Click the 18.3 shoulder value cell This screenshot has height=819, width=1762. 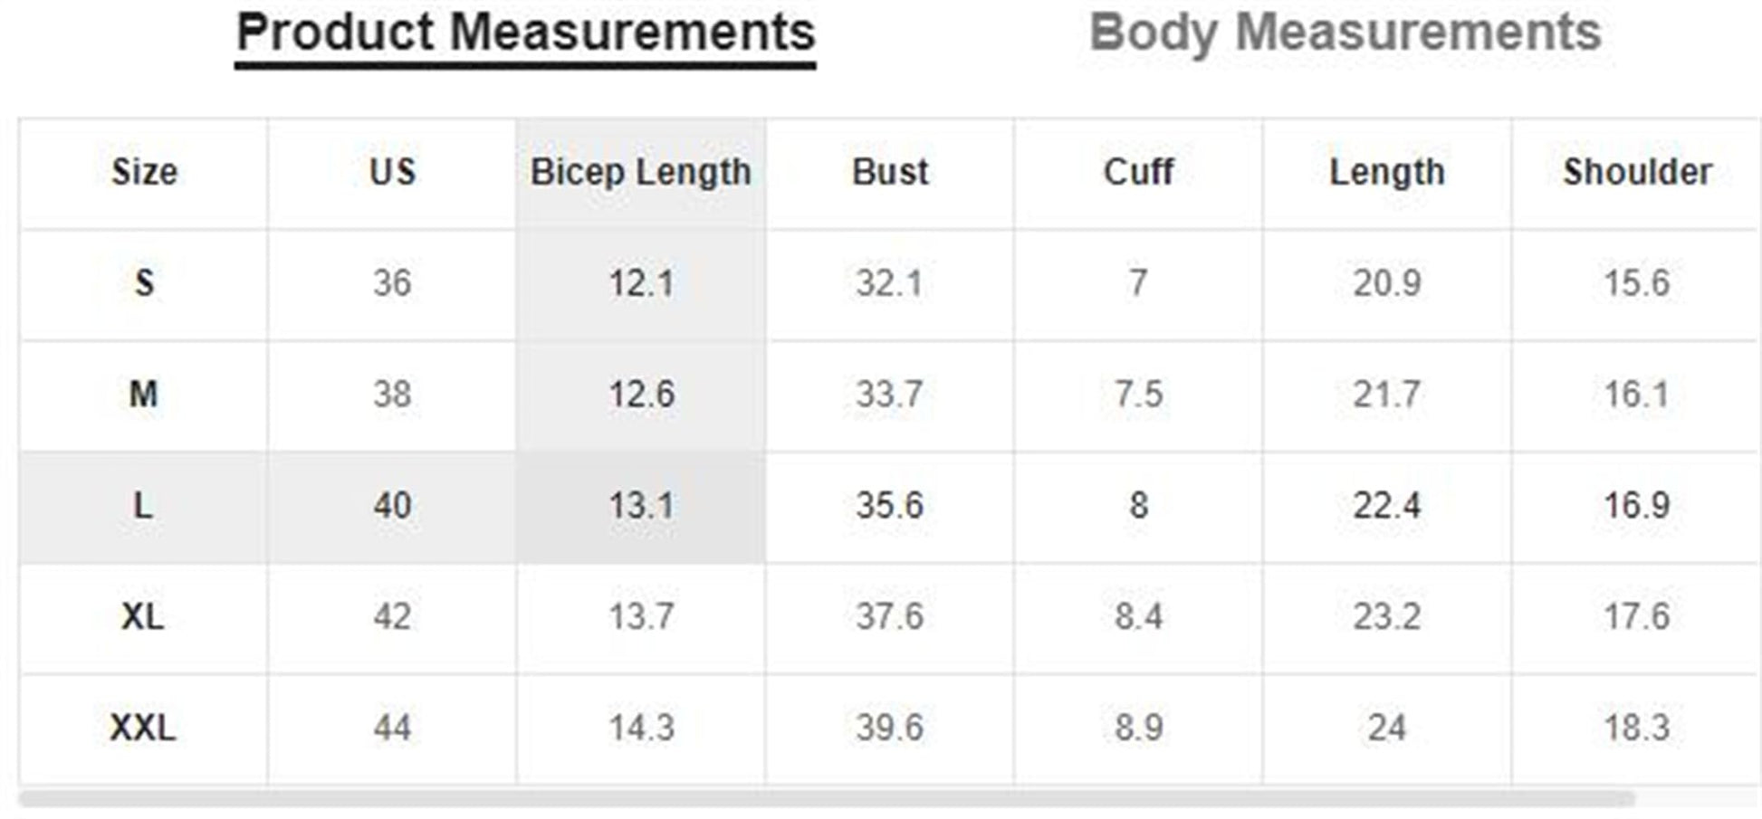[1636, 729]
